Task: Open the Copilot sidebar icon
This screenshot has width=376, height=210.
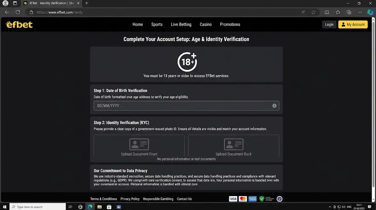Action: (x=370, y=12)
